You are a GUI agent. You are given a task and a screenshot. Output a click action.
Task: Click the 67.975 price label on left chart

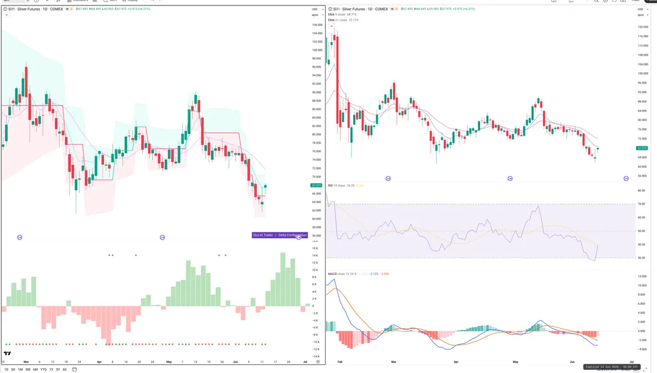(315, 186)
